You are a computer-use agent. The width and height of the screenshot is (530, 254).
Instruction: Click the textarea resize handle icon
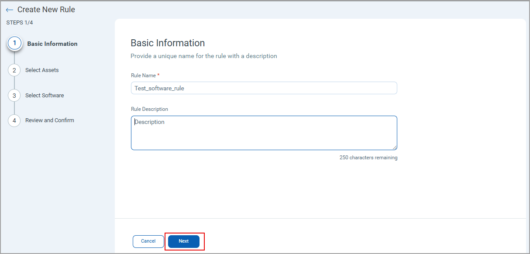pos(395,148)
